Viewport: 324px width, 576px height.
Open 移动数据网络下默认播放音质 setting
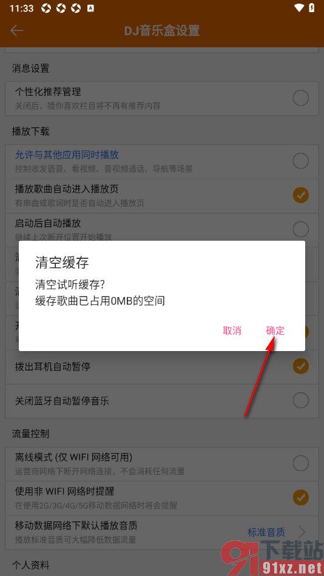162,532
